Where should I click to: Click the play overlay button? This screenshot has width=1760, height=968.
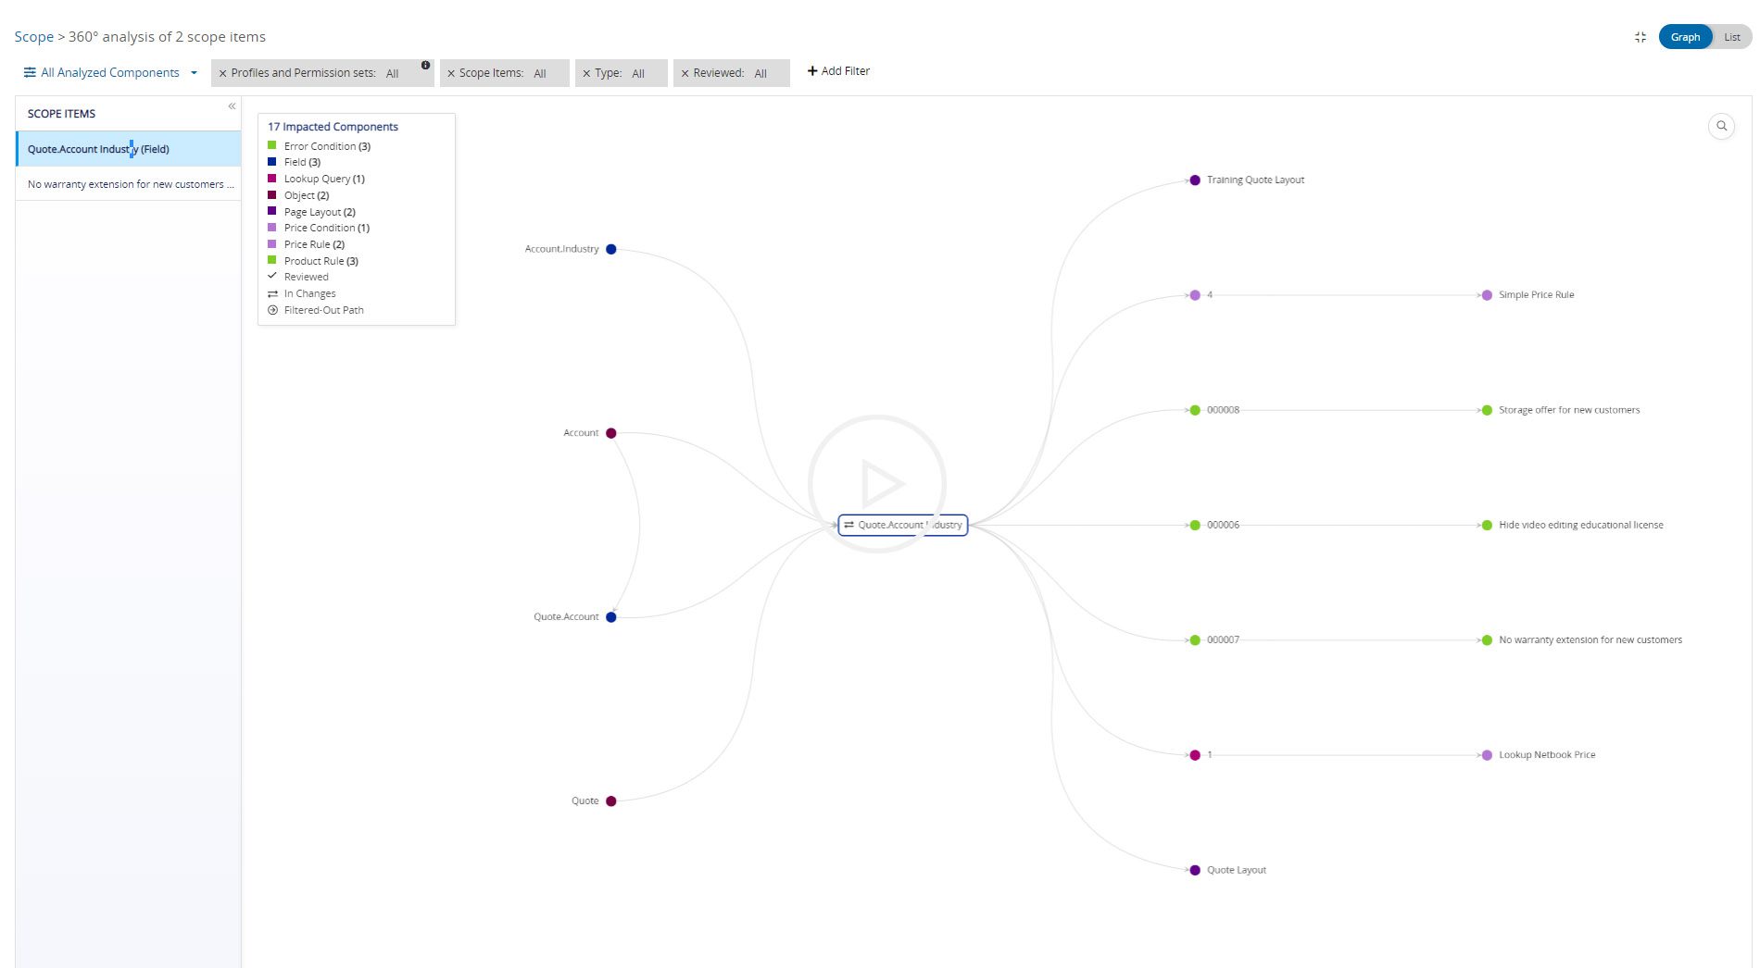pos(877,483)
